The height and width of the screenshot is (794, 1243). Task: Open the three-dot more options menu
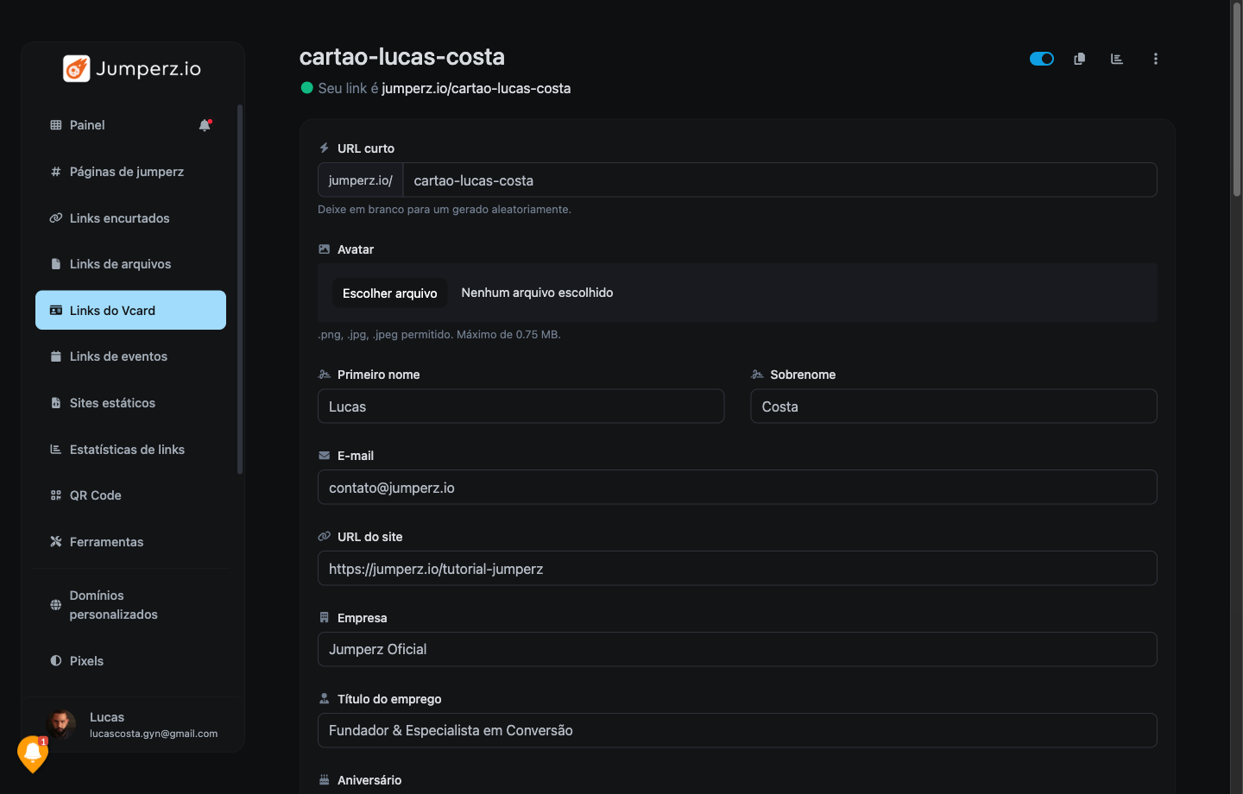[x=1156, y=59]
